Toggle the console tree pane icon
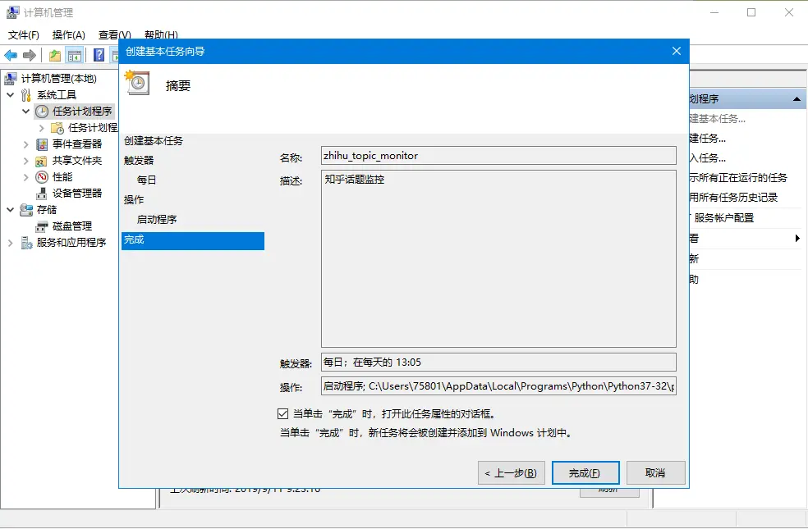This screenshot has height=529, width=808. (x=73, y=54)
